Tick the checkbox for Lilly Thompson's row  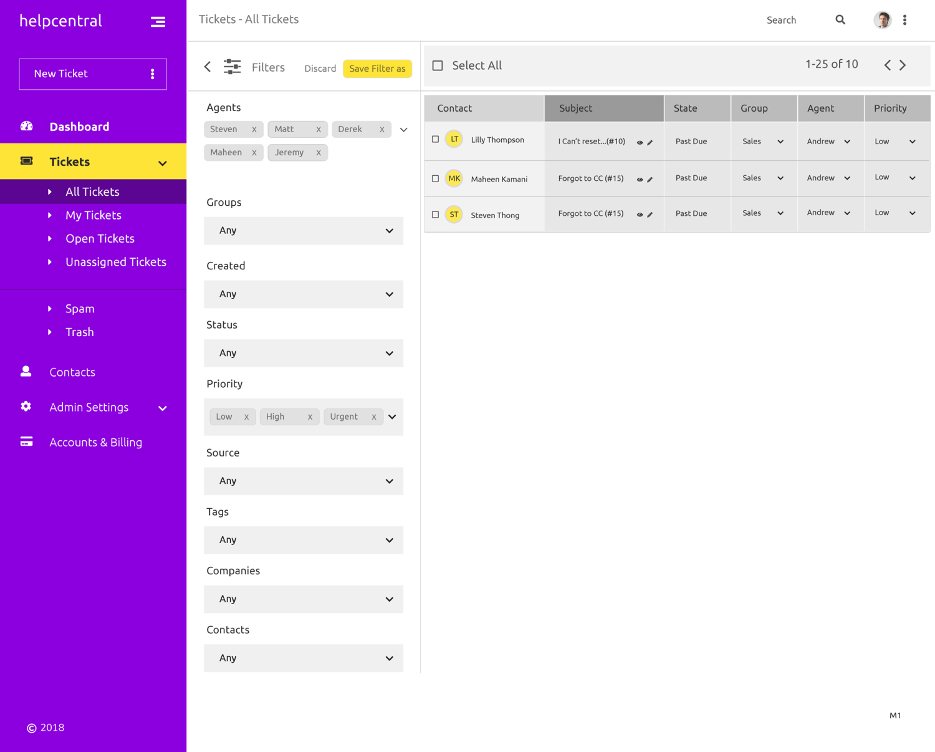coord(436,140)
